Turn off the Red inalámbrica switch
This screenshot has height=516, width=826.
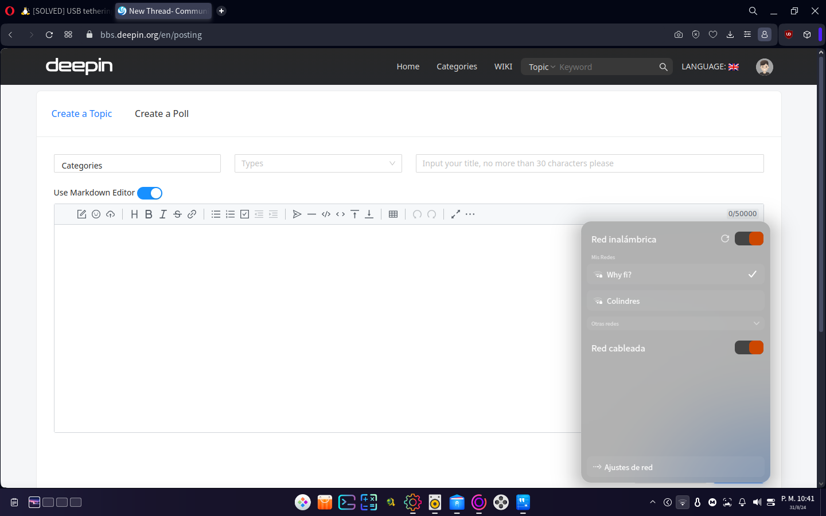click(749, 239)
